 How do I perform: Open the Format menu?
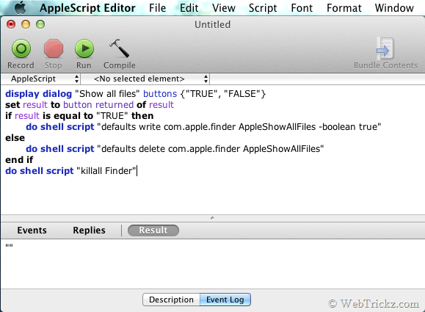(344, 8)
